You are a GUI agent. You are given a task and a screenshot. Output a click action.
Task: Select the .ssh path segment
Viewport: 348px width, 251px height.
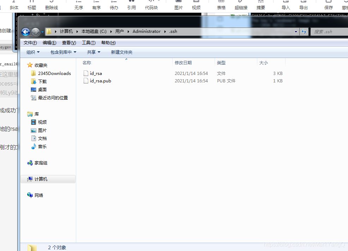pyautogui.click(x=173, y=31)
